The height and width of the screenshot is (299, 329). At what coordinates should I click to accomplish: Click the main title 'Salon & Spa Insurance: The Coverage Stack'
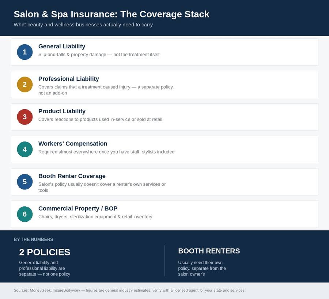(111, 14)
